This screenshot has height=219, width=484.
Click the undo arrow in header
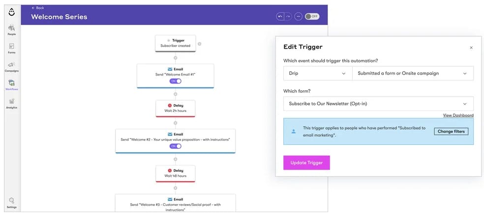280,17
